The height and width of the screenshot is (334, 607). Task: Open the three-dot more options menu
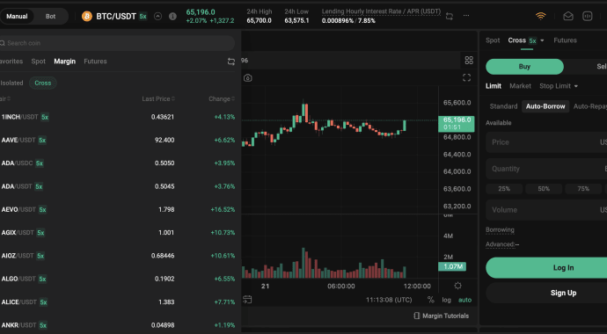pyautogui.click(x=466, y=16)
